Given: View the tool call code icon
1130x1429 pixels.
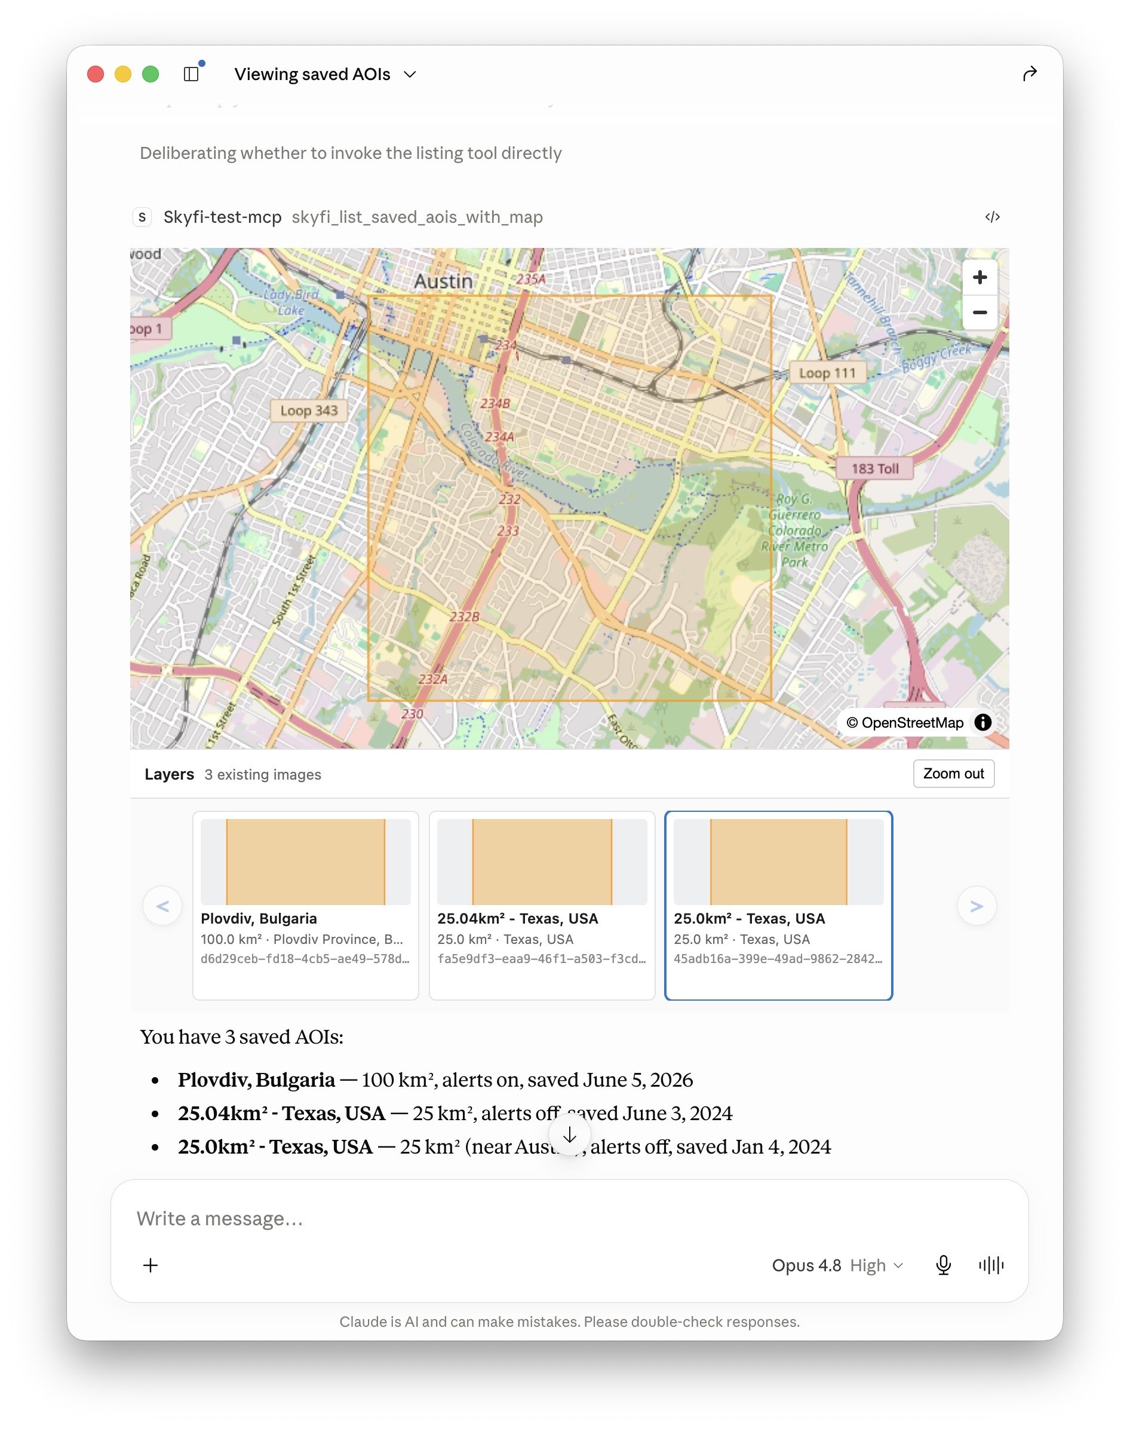Looking at the screenshot, I should [991, 217].
